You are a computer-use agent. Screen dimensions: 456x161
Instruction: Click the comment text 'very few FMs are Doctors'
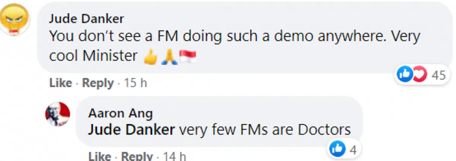coord(264,130)
